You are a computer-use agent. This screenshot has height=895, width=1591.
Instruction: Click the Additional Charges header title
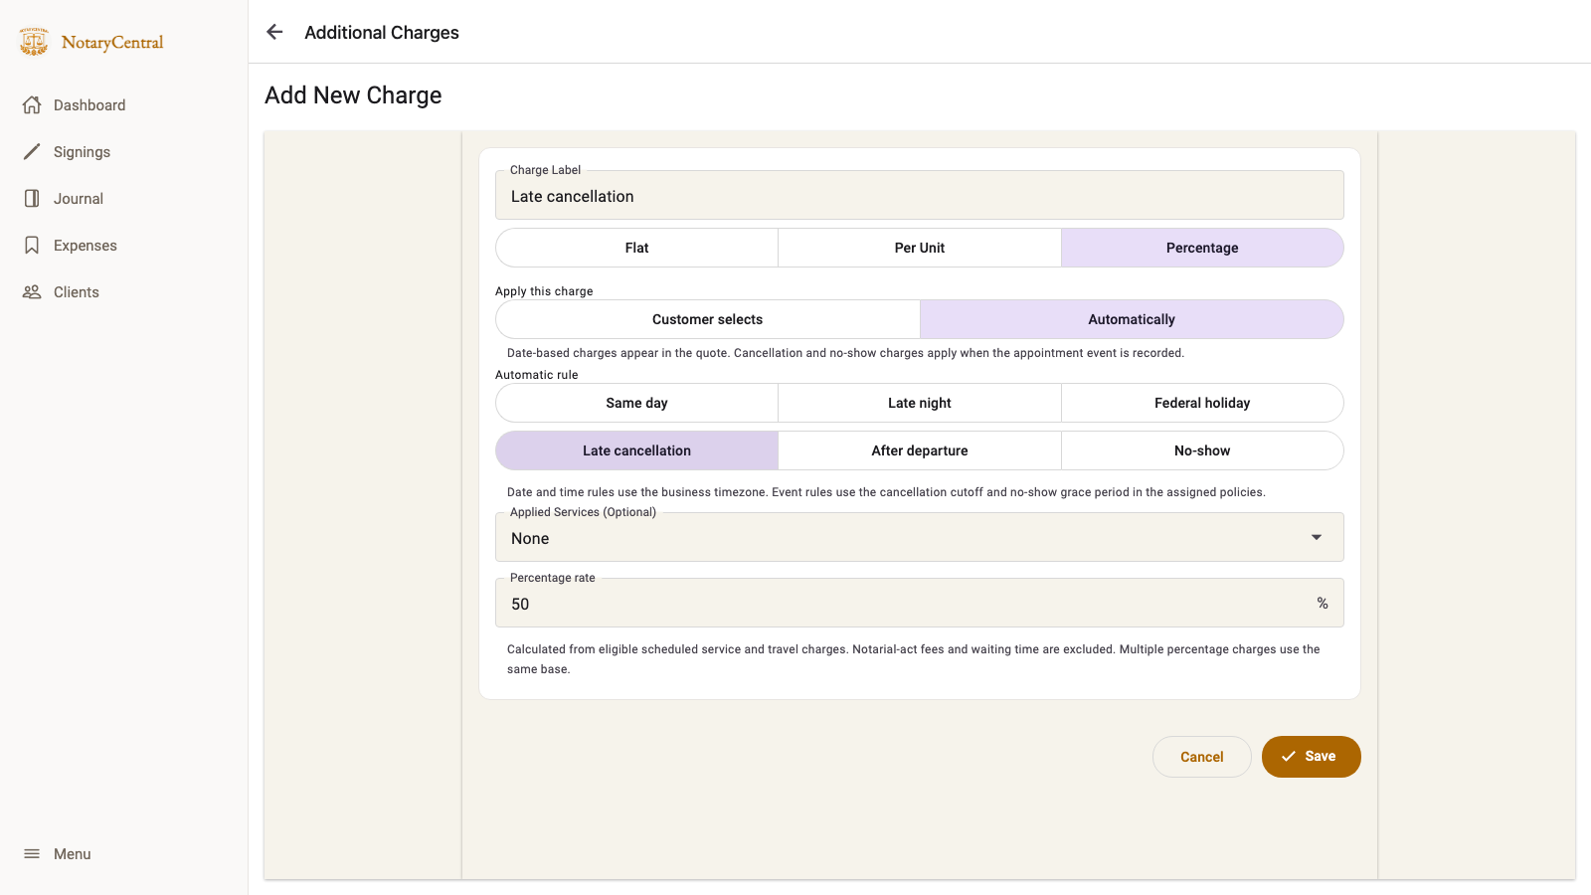(x=382, y=33)
